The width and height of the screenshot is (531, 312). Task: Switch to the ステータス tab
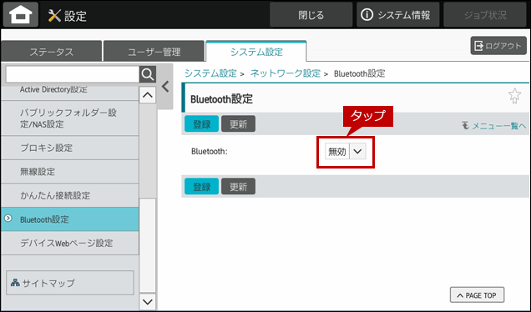[52, 52]
